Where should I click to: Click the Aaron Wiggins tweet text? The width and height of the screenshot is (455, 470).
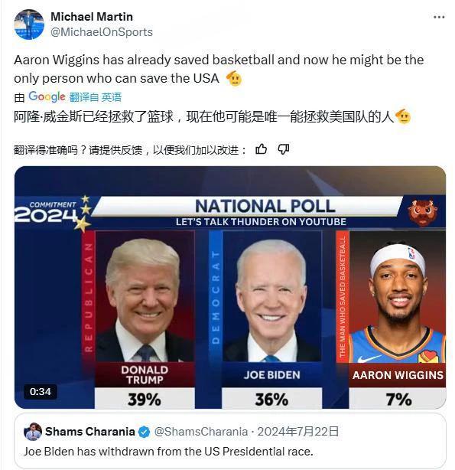[x=219, y=69]
